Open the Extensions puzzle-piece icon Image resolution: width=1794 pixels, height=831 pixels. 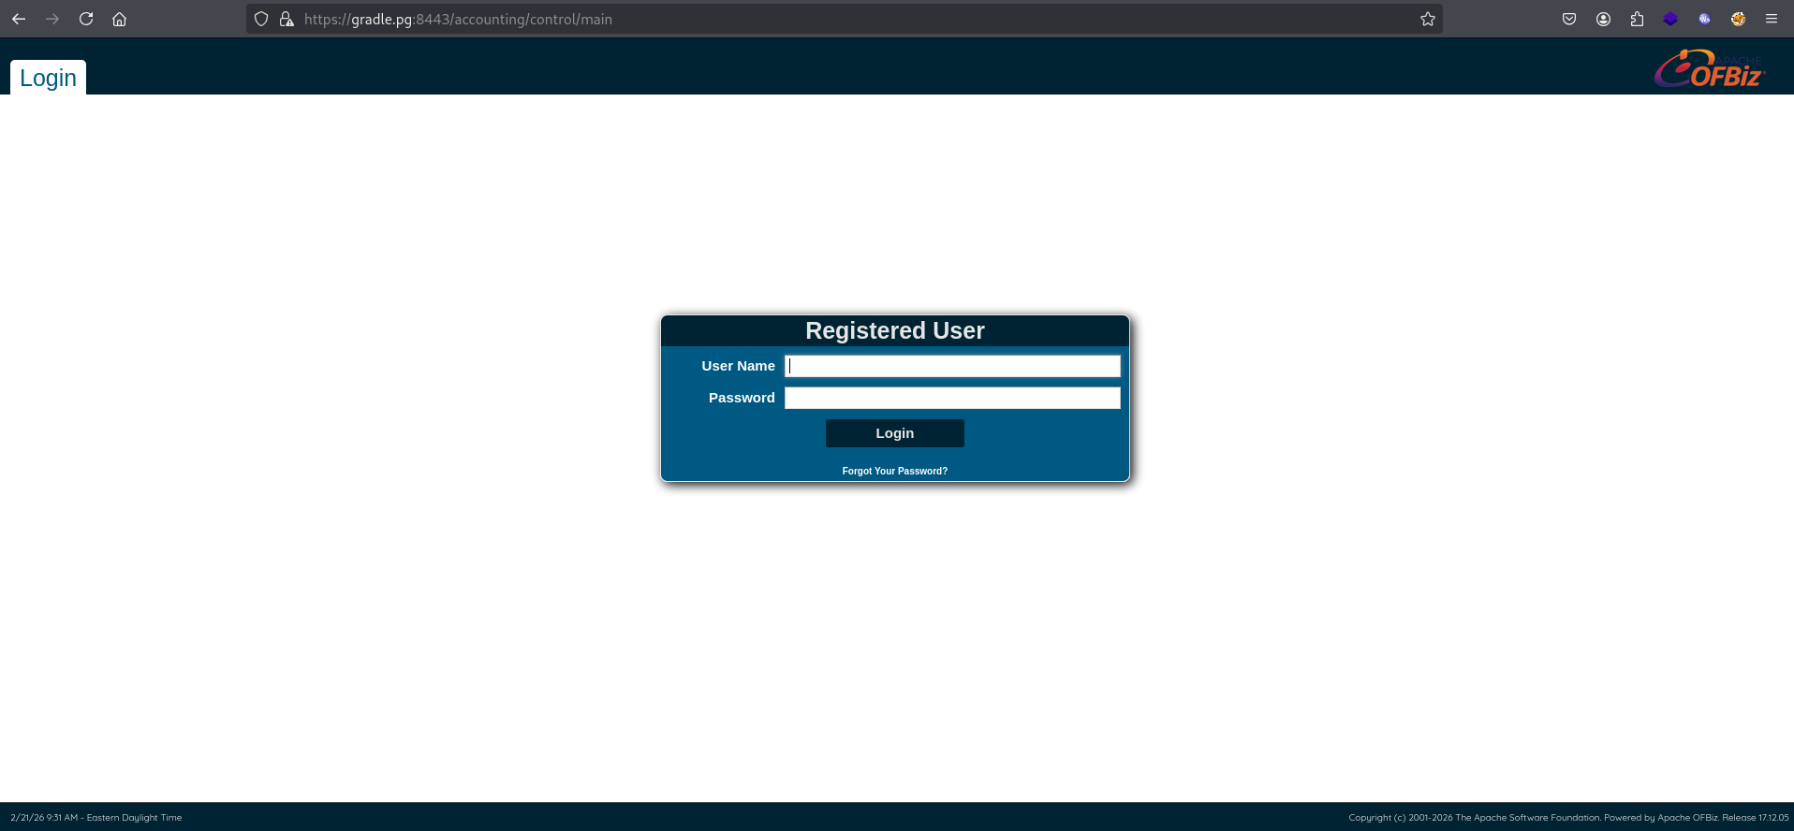coord(1637,19)
